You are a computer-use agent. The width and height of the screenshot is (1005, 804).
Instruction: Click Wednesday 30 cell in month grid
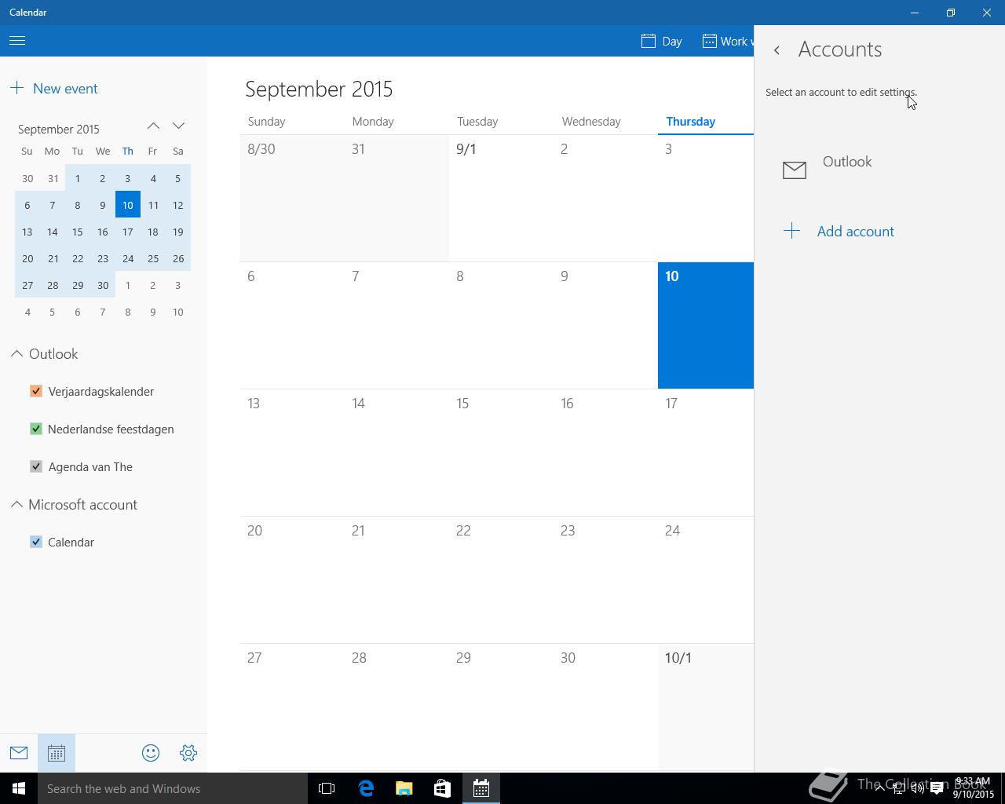[x=605, y=707]
